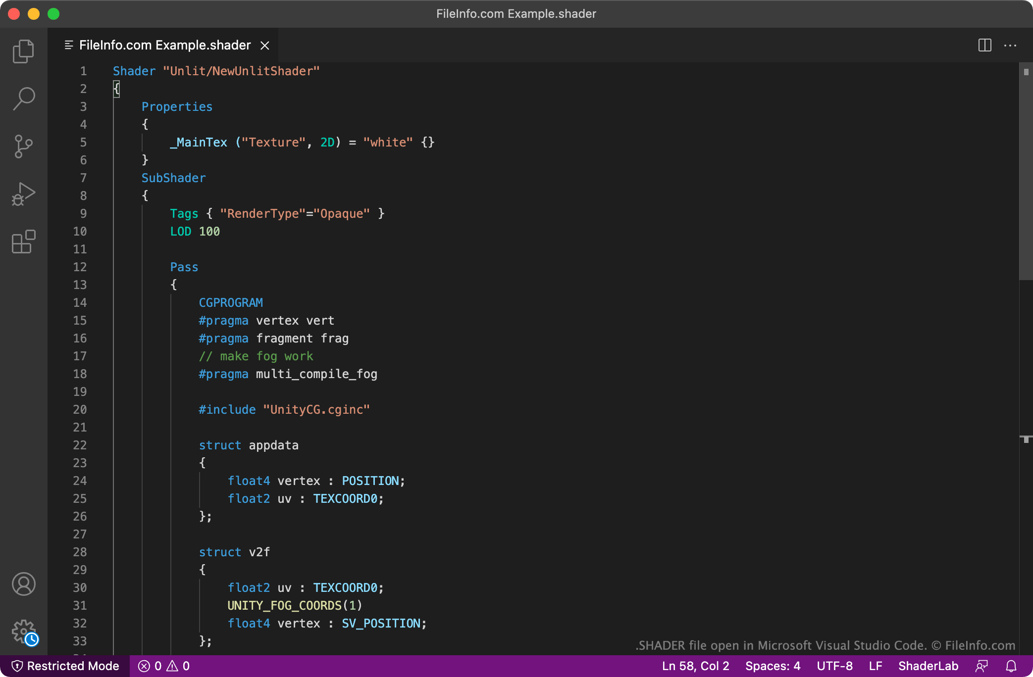Open notifications bell in status bar

[x=1011, y=666]
